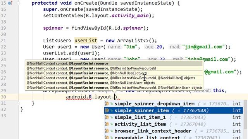Click super.onCreate call on line 16
Image resolution: width=248 pixels, height=139 pixels.
[x=93, y=9]
